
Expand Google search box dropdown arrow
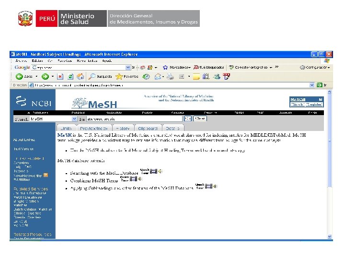[x=128, y=68]
